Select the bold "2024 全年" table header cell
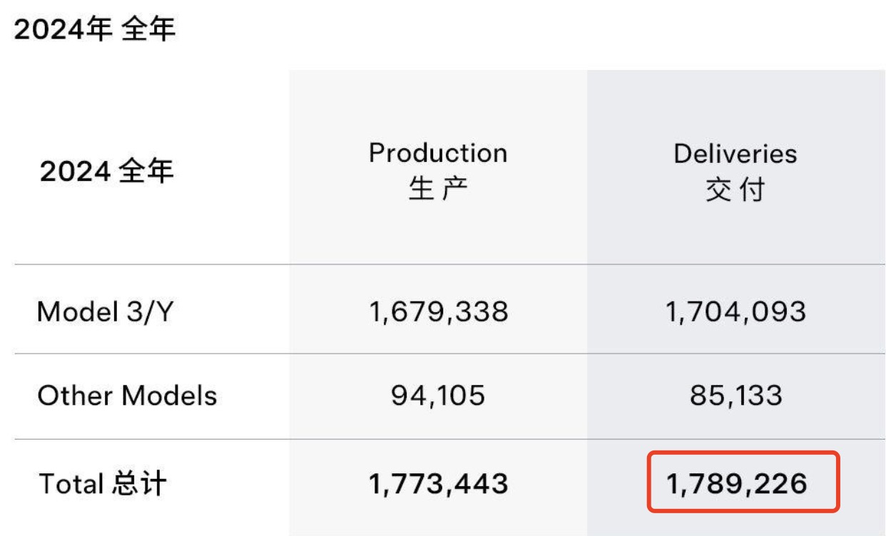The image size is (886, 536). (106, 172)
